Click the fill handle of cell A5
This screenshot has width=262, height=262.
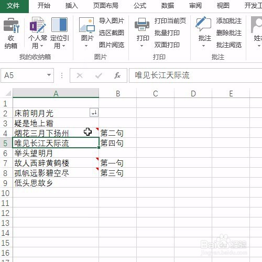[x=99, y=148]
